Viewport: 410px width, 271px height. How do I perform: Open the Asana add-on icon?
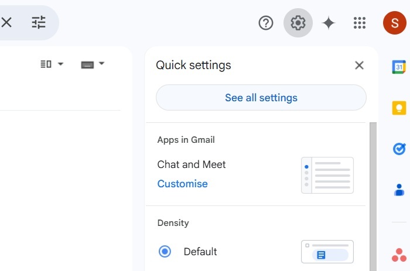pyautogui.click(x=399, y=255)
